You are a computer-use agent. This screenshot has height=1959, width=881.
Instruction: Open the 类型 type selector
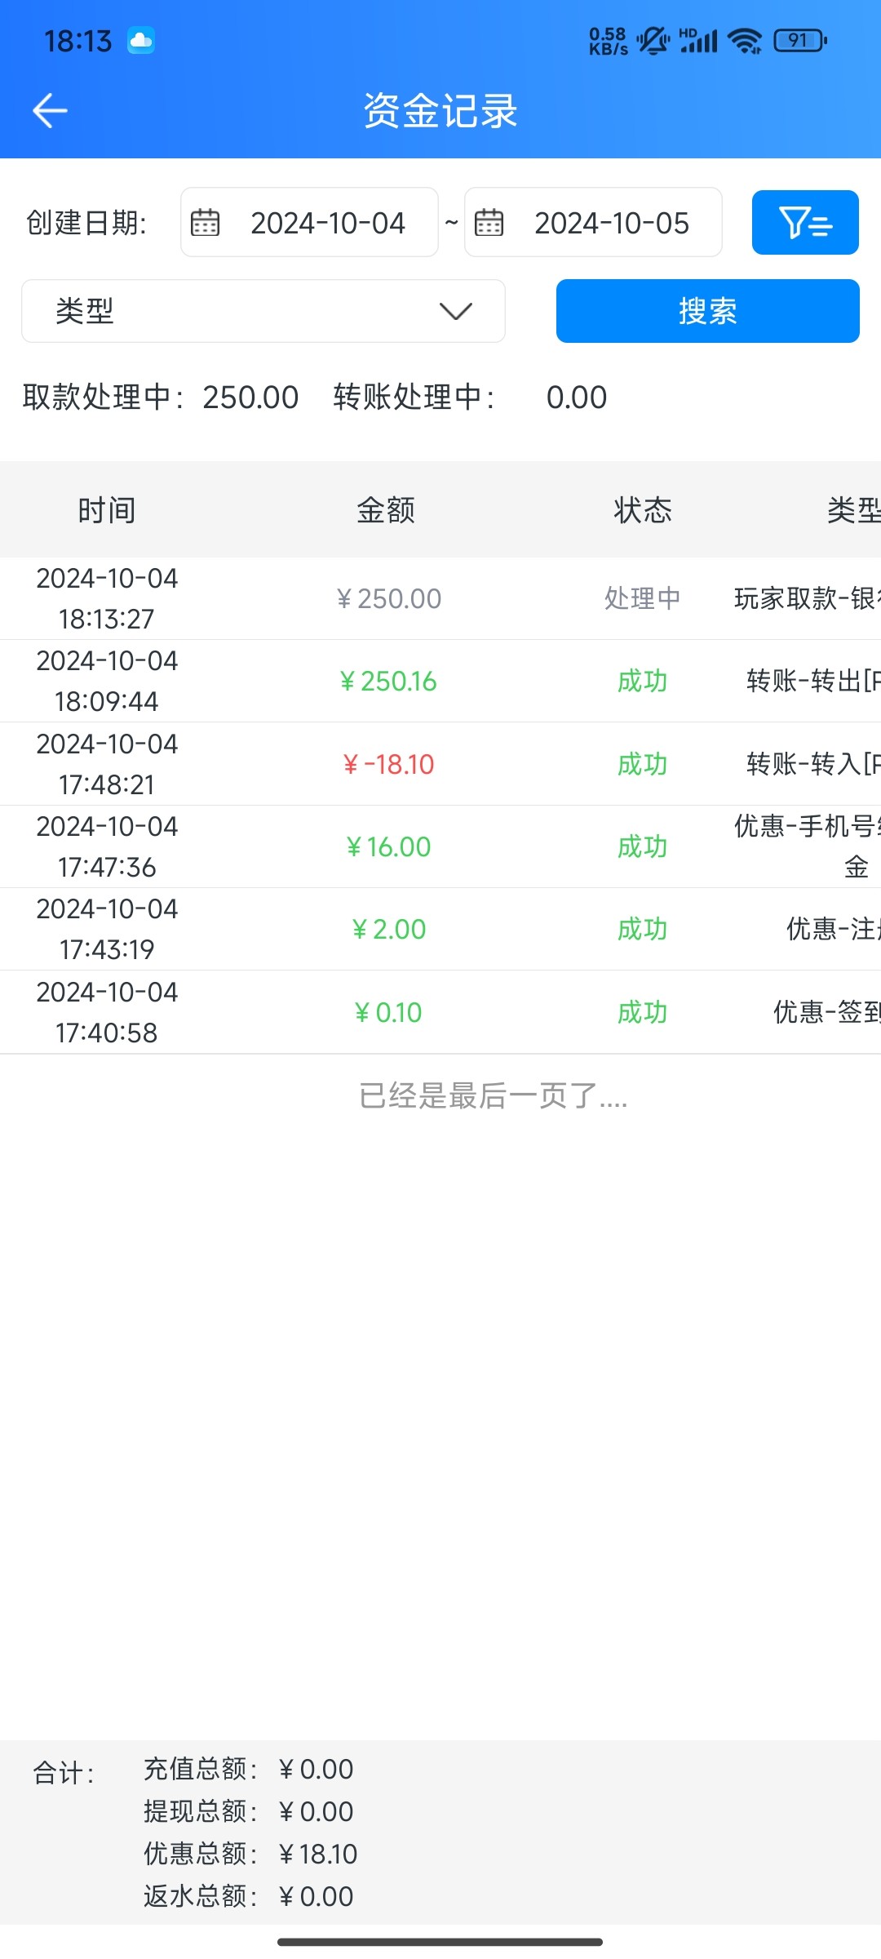click(x=263, y=311)
